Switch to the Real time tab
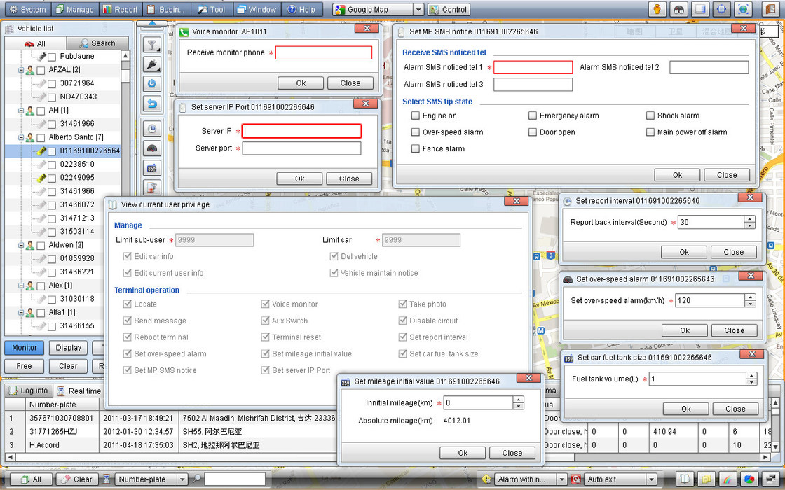Screen dimensions: 785x490 pos(78,391)
